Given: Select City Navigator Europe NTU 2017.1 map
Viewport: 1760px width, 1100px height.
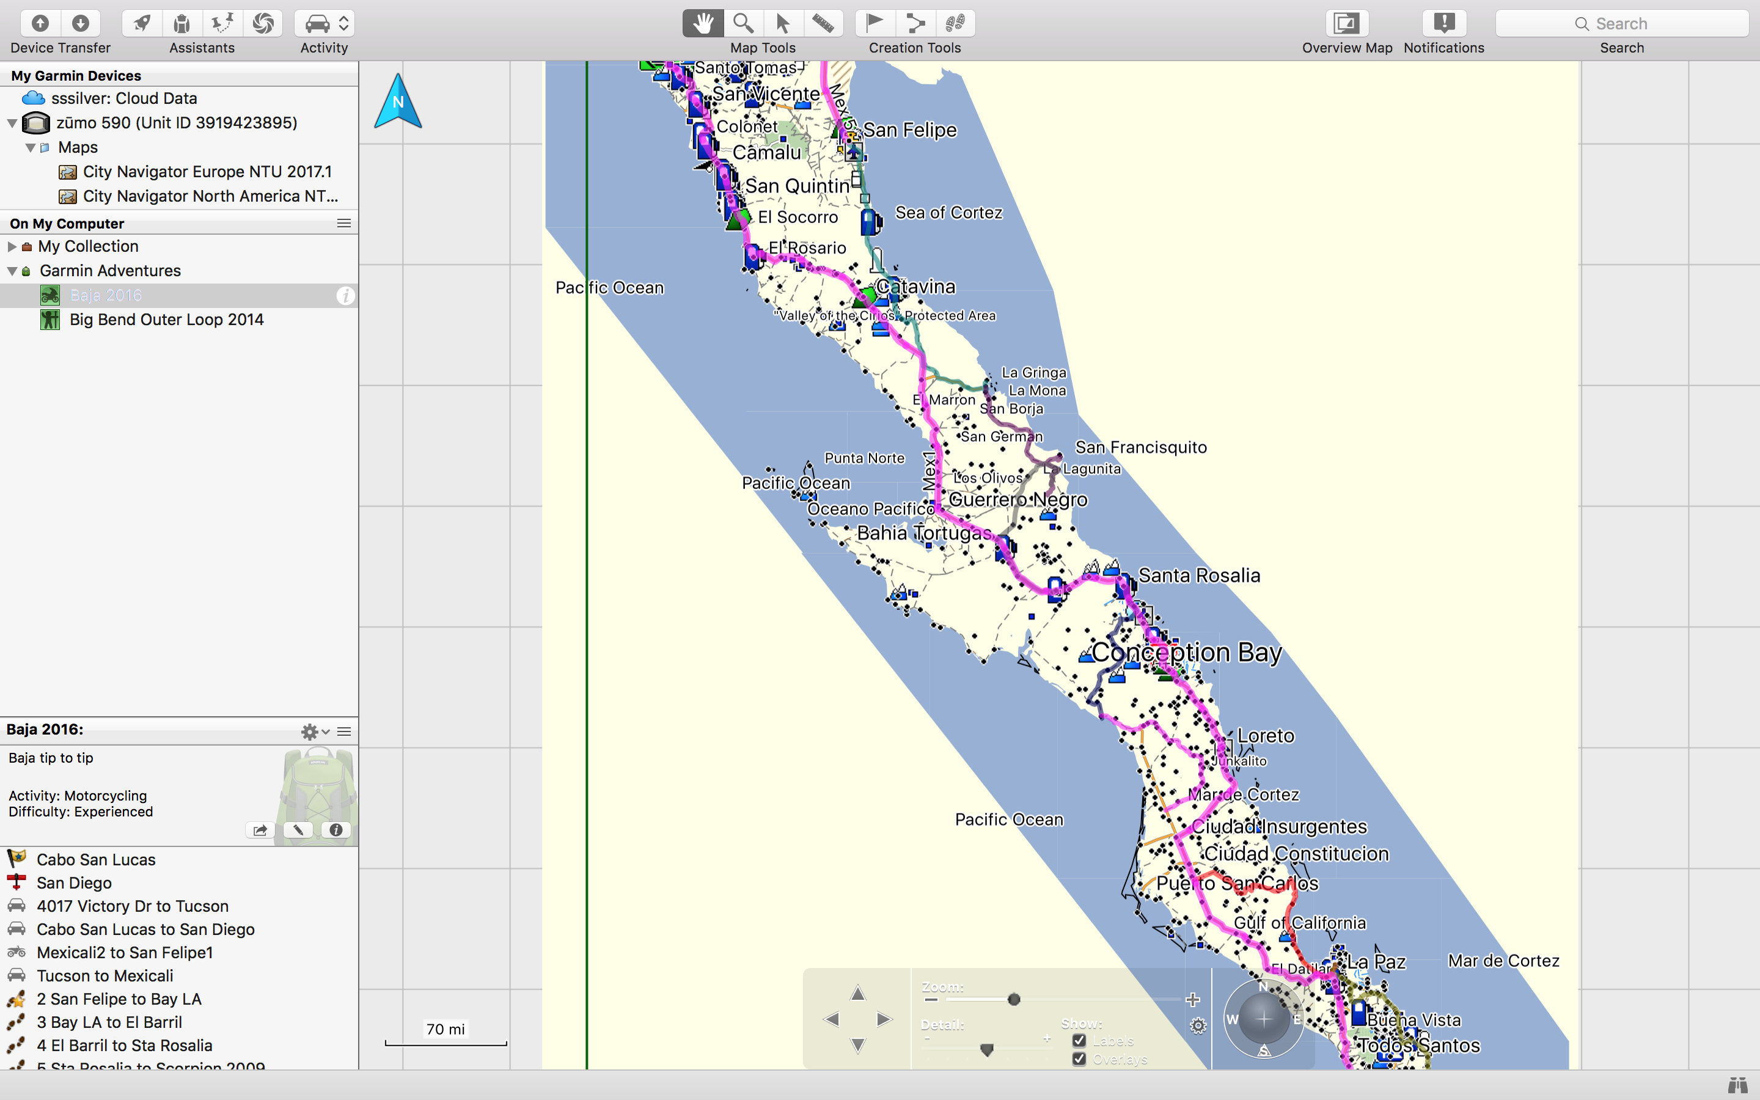Looking at the screenshot, I should pyautogui.click(x=179, y=172).
